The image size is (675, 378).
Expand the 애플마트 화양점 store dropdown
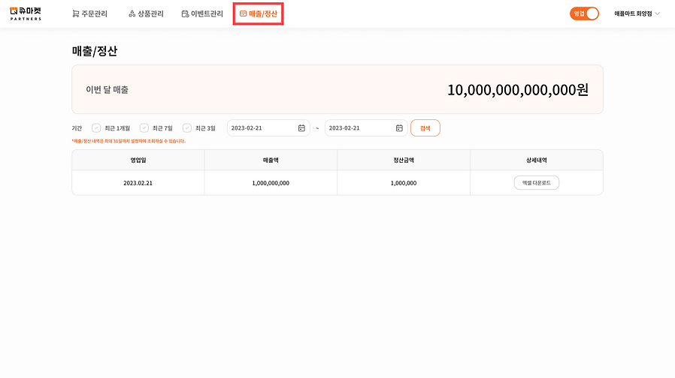point(637,13)
